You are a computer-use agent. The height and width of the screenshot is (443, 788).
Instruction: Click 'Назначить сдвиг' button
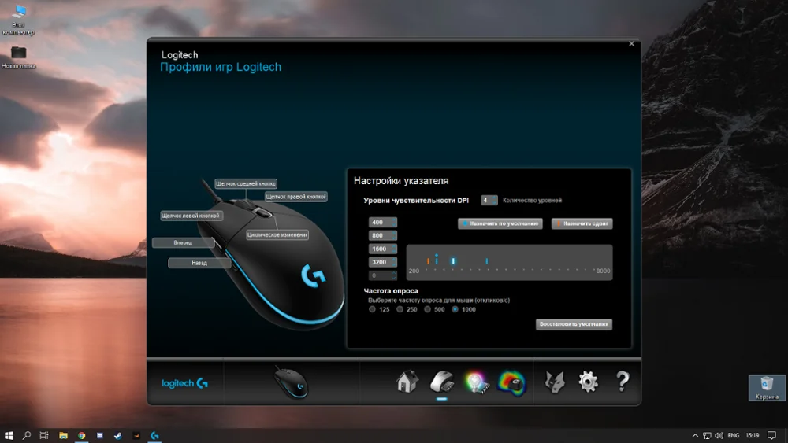582,223
